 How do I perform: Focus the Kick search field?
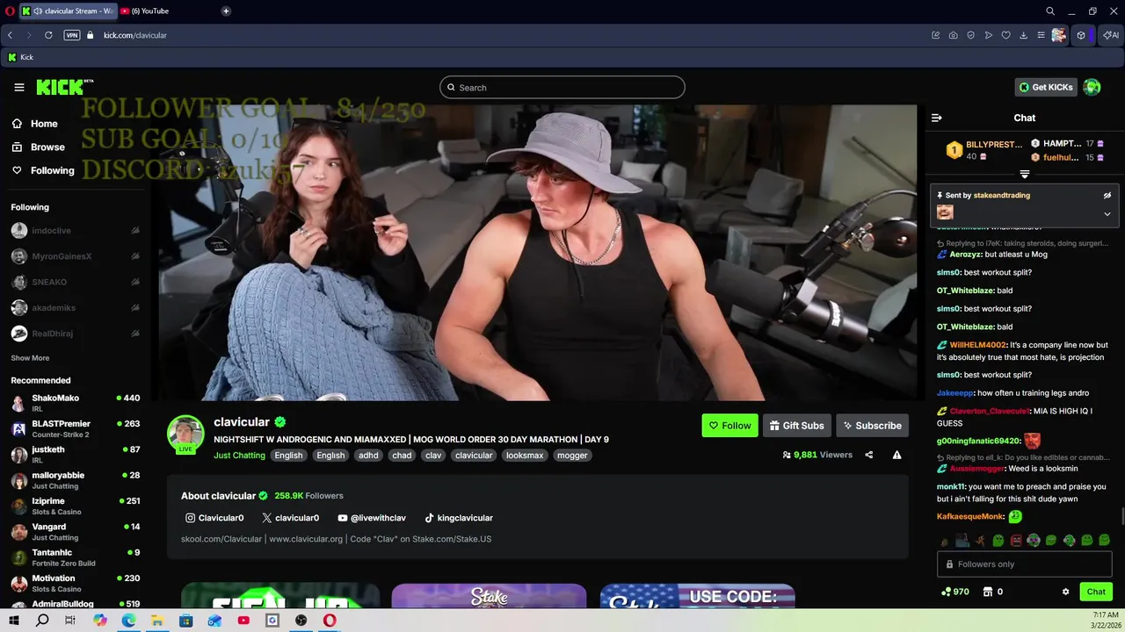pos(562,87)
